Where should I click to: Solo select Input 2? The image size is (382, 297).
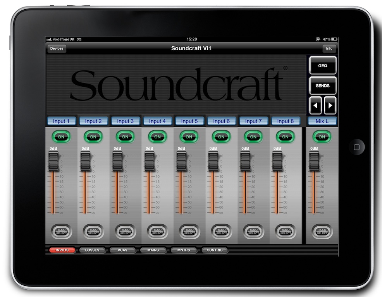(x=93, y=231)
